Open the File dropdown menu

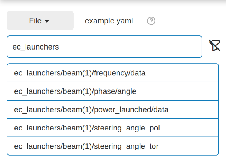[x=40, y=21]
